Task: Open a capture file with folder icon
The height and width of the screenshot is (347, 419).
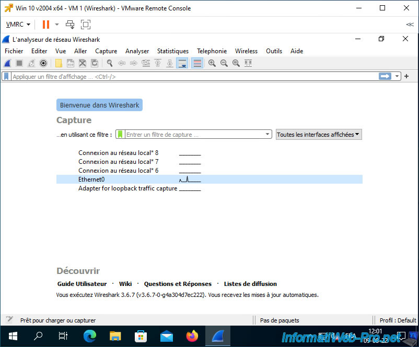Action: [59, 63]
